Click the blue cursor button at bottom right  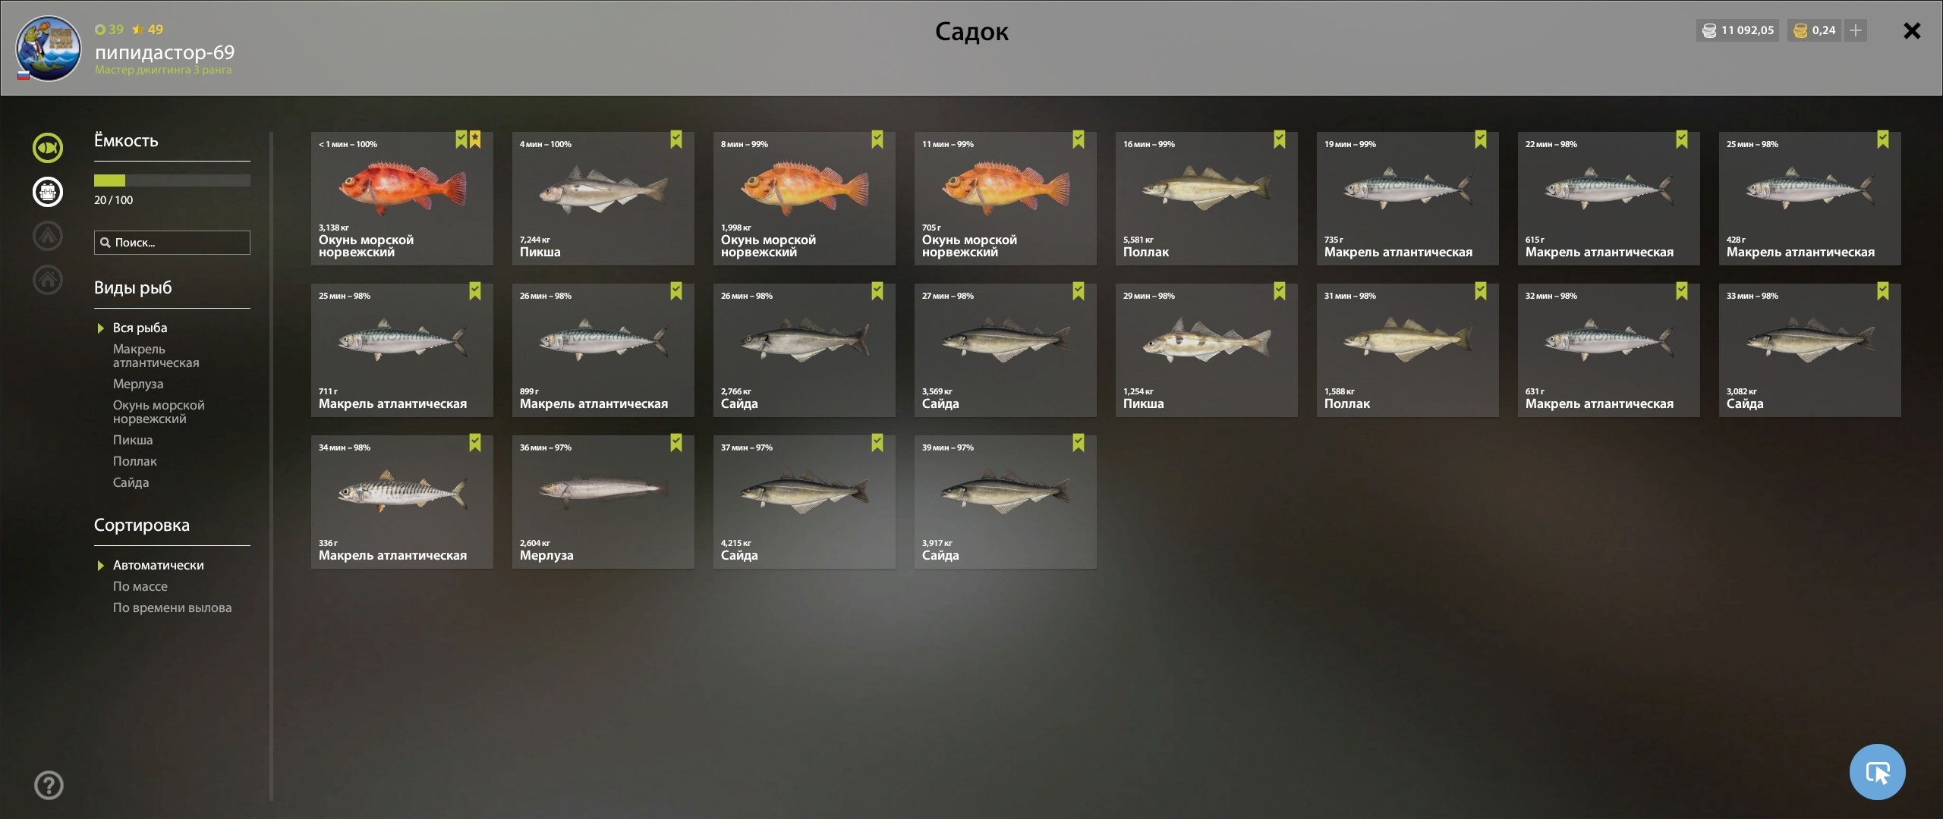[x=1878, y=772]
